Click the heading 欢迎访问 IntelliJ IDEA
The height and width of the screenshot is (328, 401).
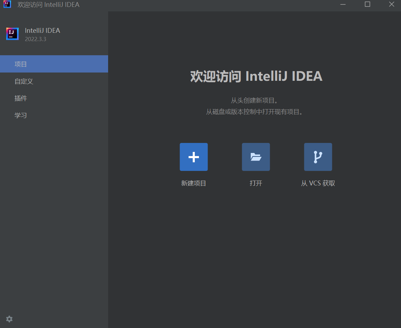[x=256, y=76]
